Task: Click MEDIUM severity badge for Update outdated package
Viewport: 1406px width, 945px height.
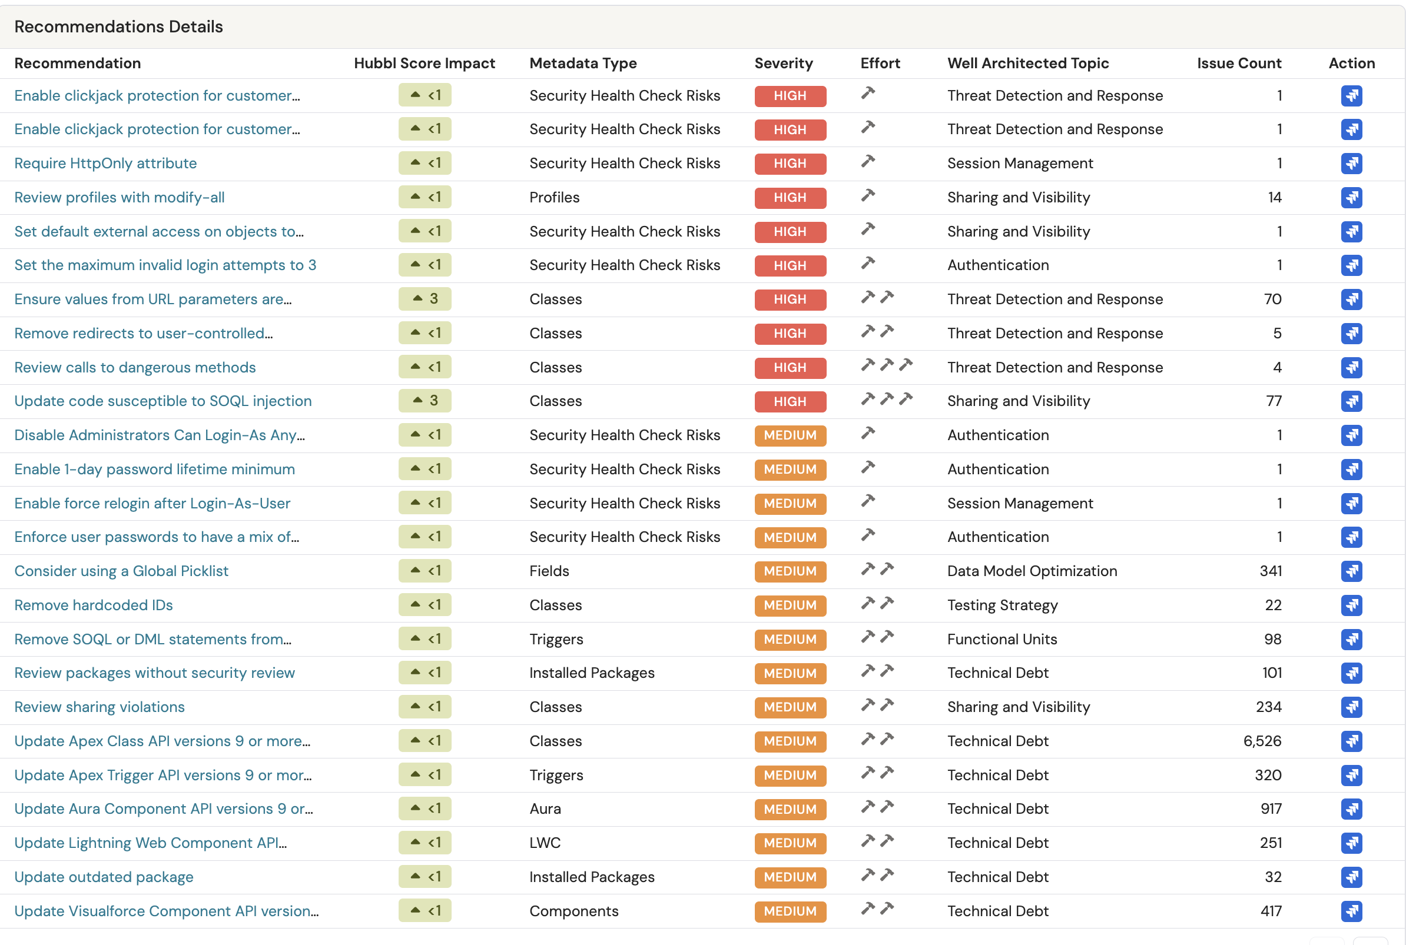Action: pyautogui.click(x=789, y=877)
